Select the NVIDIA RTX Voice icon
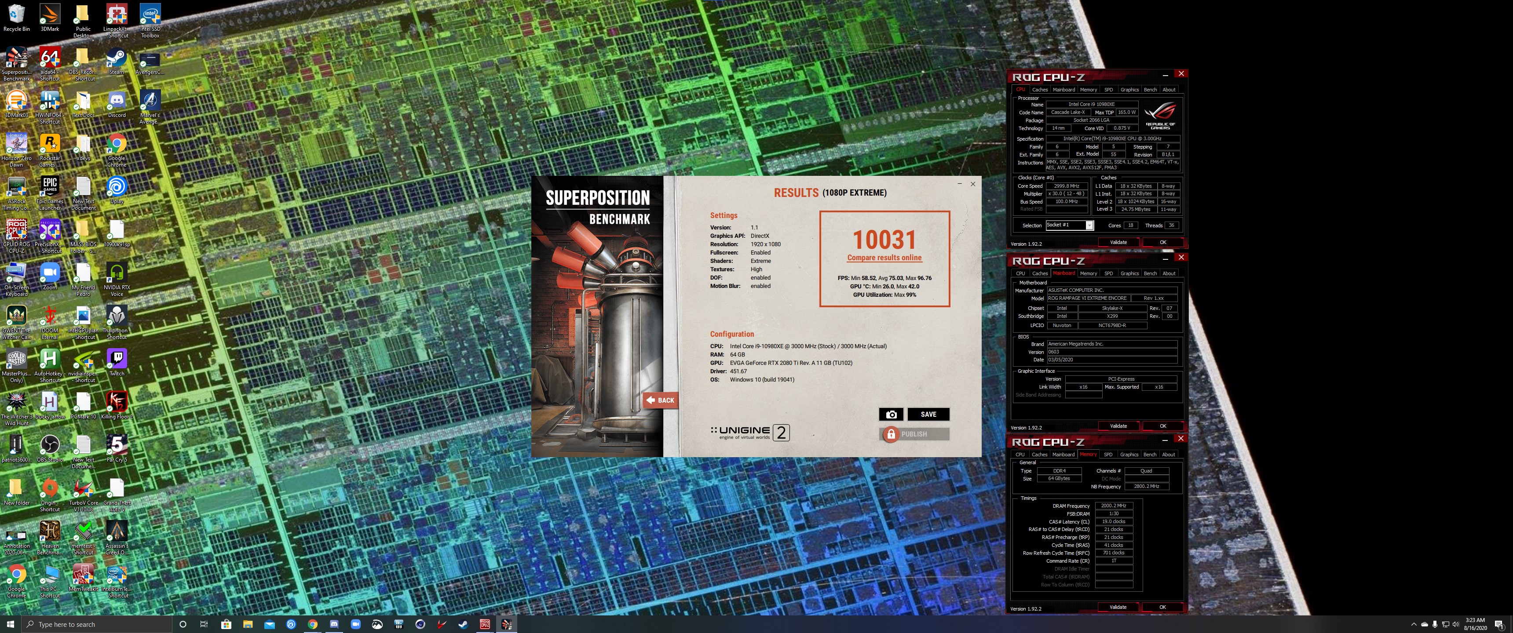The width and height of the screenshot is (1513, 633). (117, 280)
